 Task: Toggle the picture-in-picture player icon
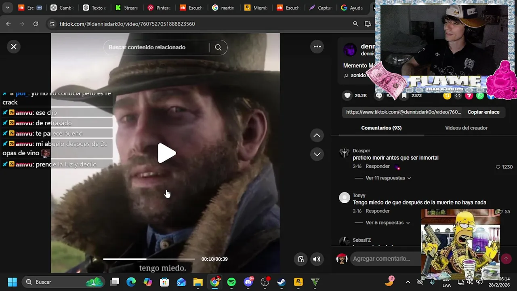(x=301, y=259)
